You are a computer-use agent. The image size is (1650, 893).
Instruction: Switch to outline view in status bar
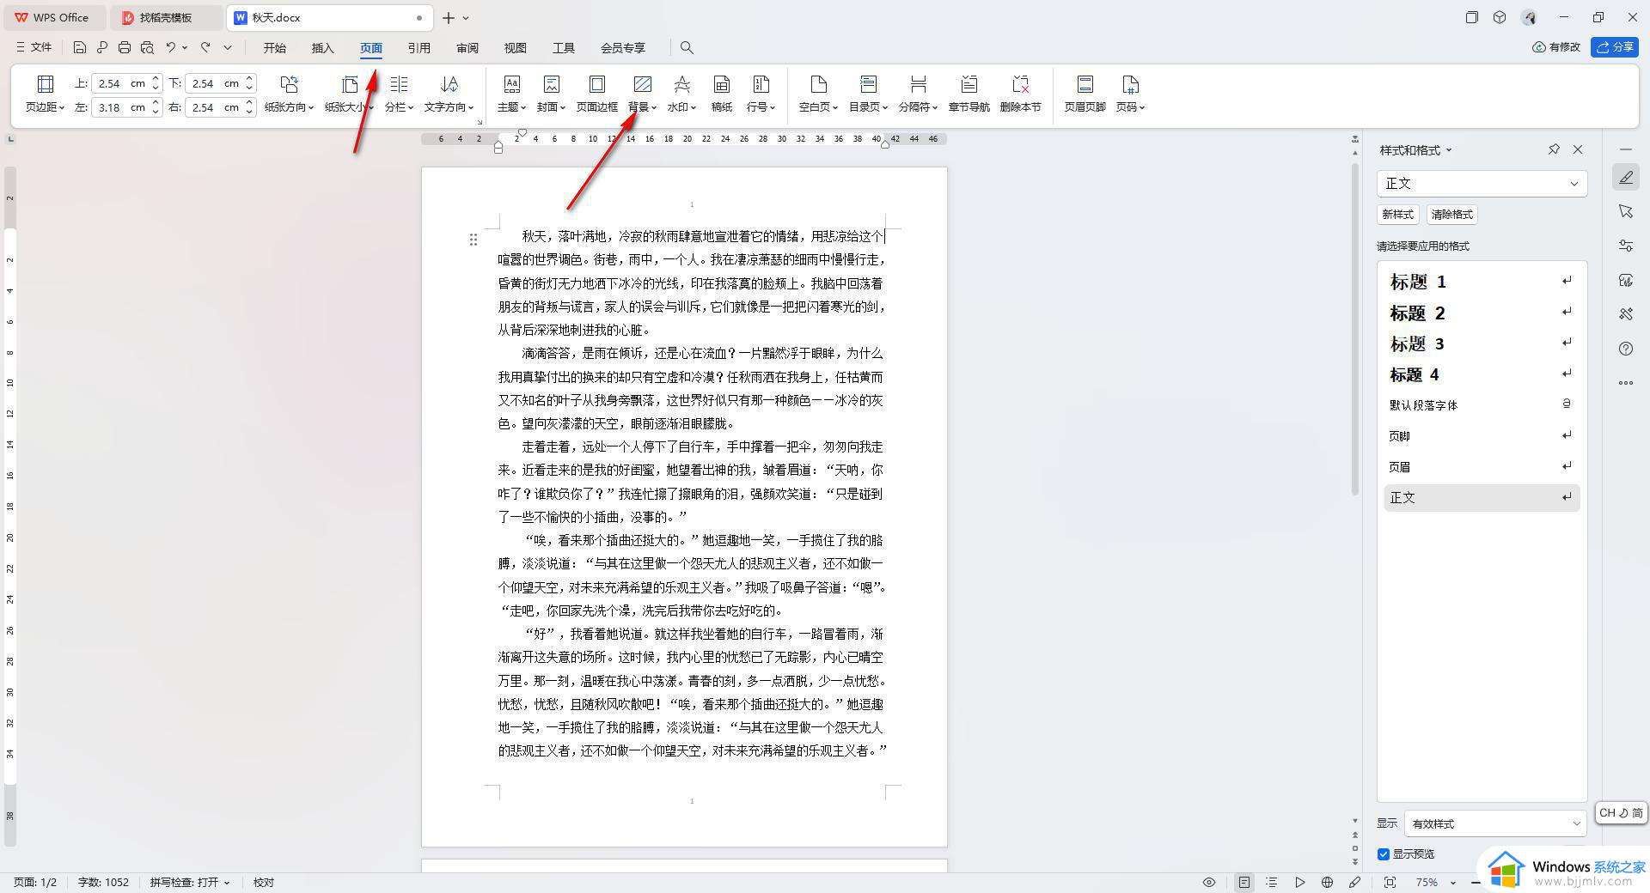(1272, 882)
